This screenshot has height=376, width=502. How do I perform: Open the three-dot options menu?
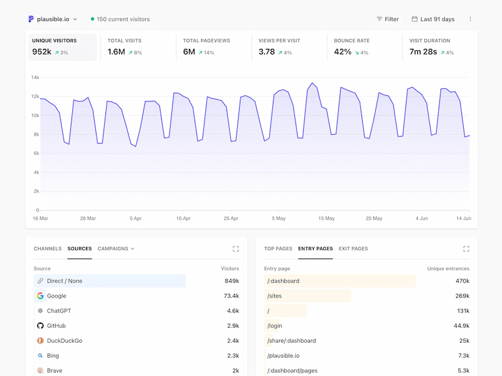point(470,19)
